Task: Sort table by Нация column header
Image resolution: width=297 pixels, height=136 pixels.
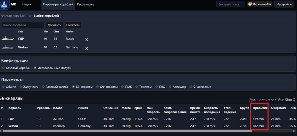Action: [83, 108]
